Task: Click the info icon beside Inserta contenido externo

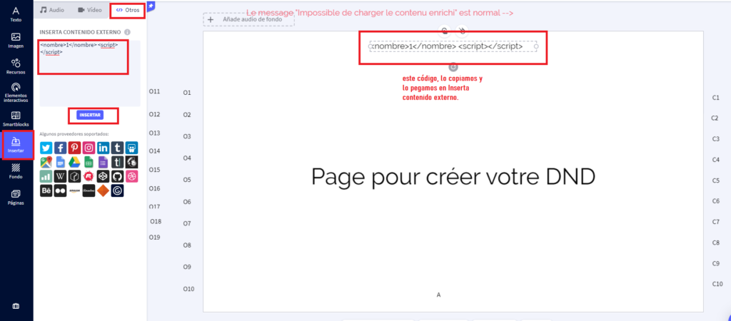Action: 127,32
